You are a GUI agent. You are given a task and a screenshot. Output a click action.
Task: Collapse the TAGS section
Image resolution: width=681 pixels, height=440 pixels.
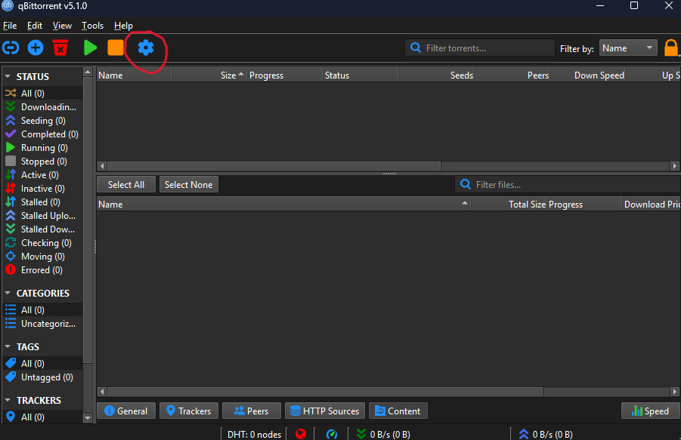pos(8,347)
